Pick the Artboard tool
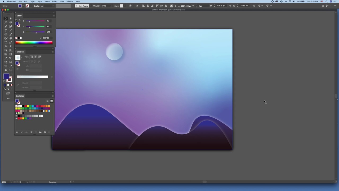 pyautogui.click(x=6, y=66)
